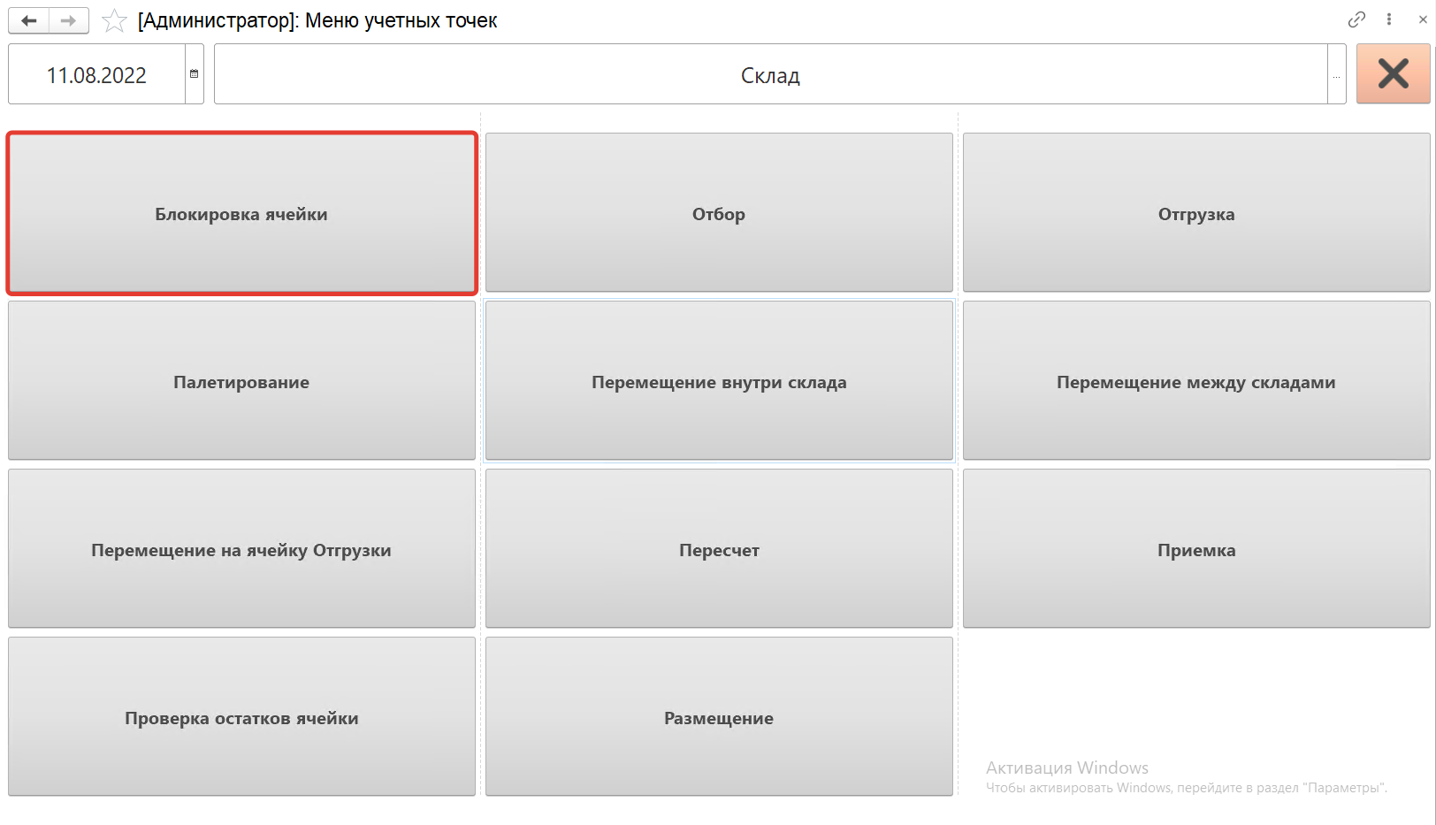Image resolution: width=1436 pixels, height=825 pixels.
Task: Click the date field showing 11.08.2022
Action: (96, 75)
